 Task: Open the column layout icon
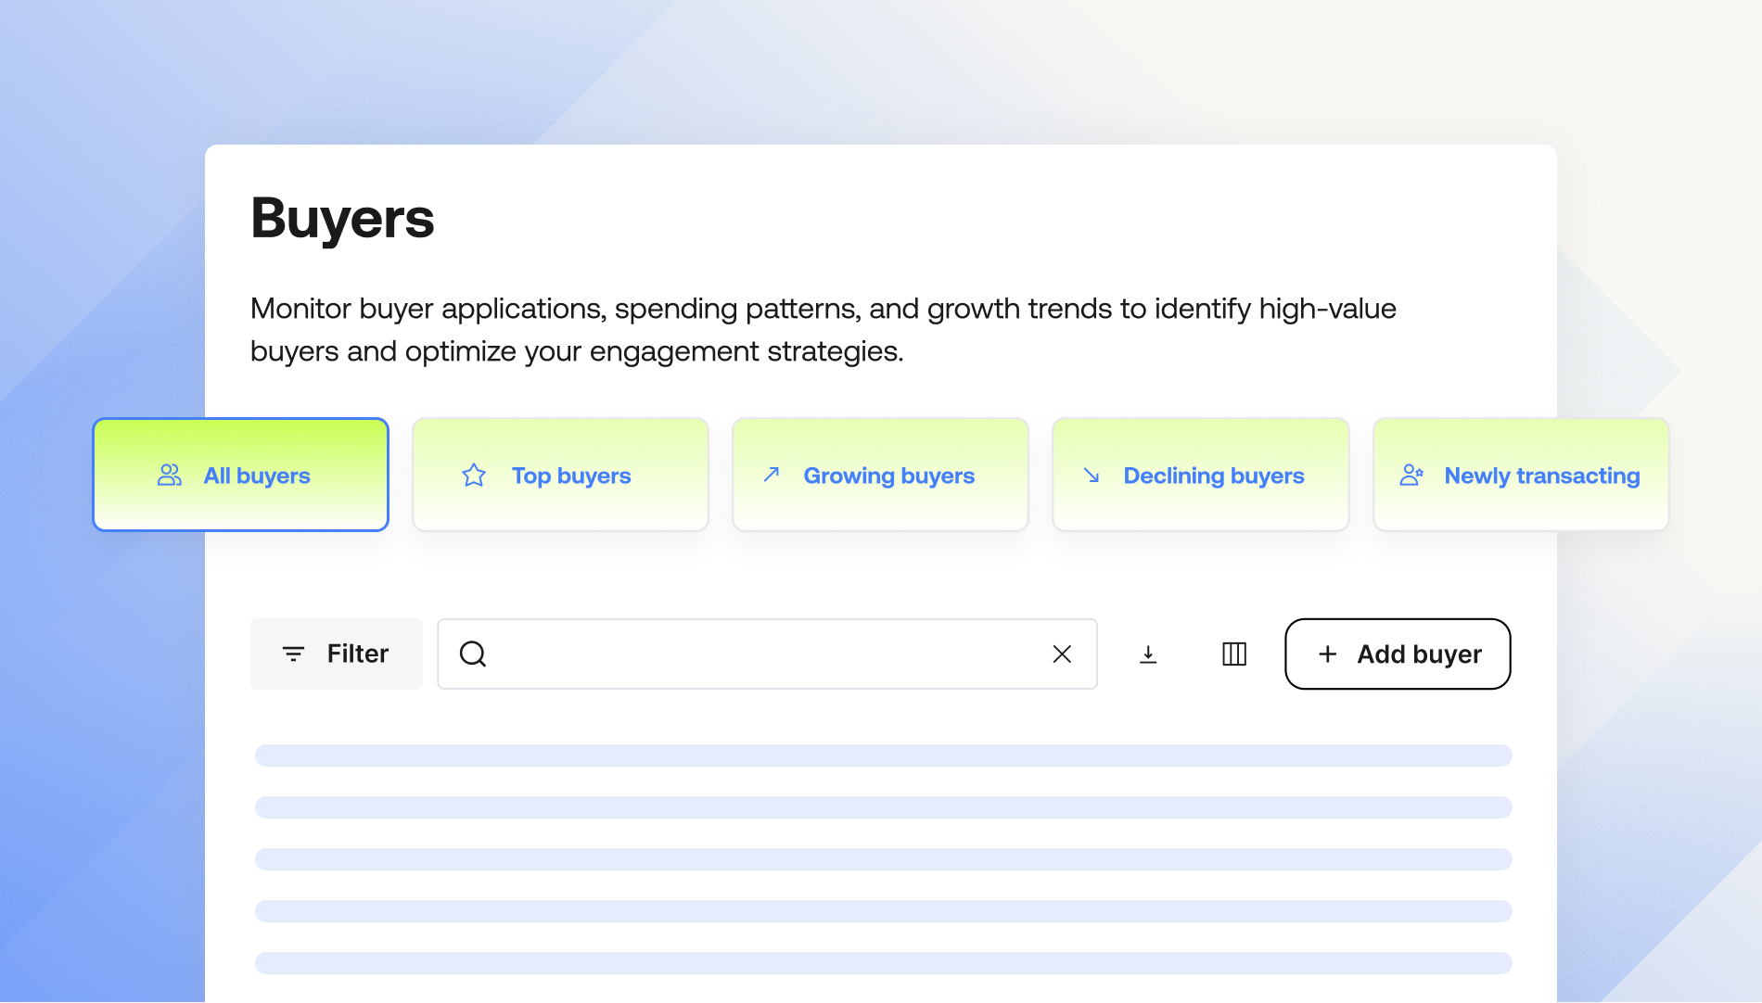[1234, 654]
